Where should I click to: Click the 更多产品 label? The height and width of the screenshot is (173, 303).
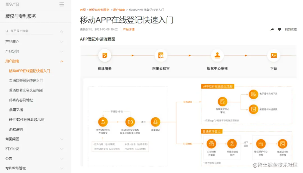click(x=12, y=4)
